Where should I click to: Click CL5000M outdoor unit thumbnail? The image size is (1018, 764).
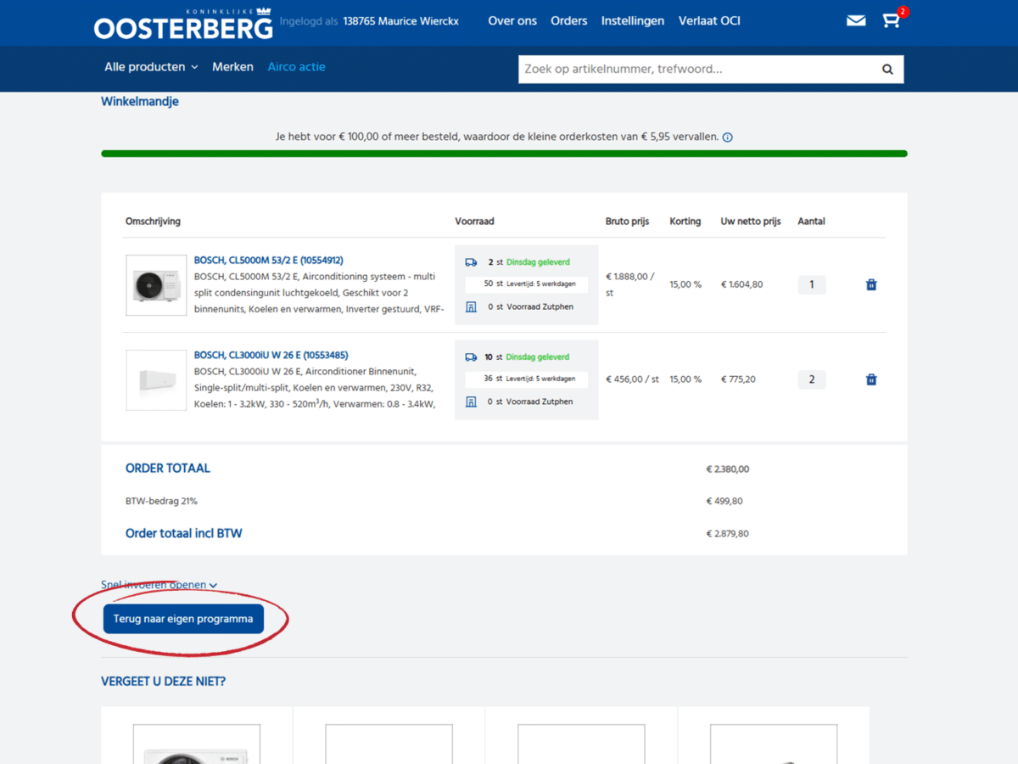(156, 285)
